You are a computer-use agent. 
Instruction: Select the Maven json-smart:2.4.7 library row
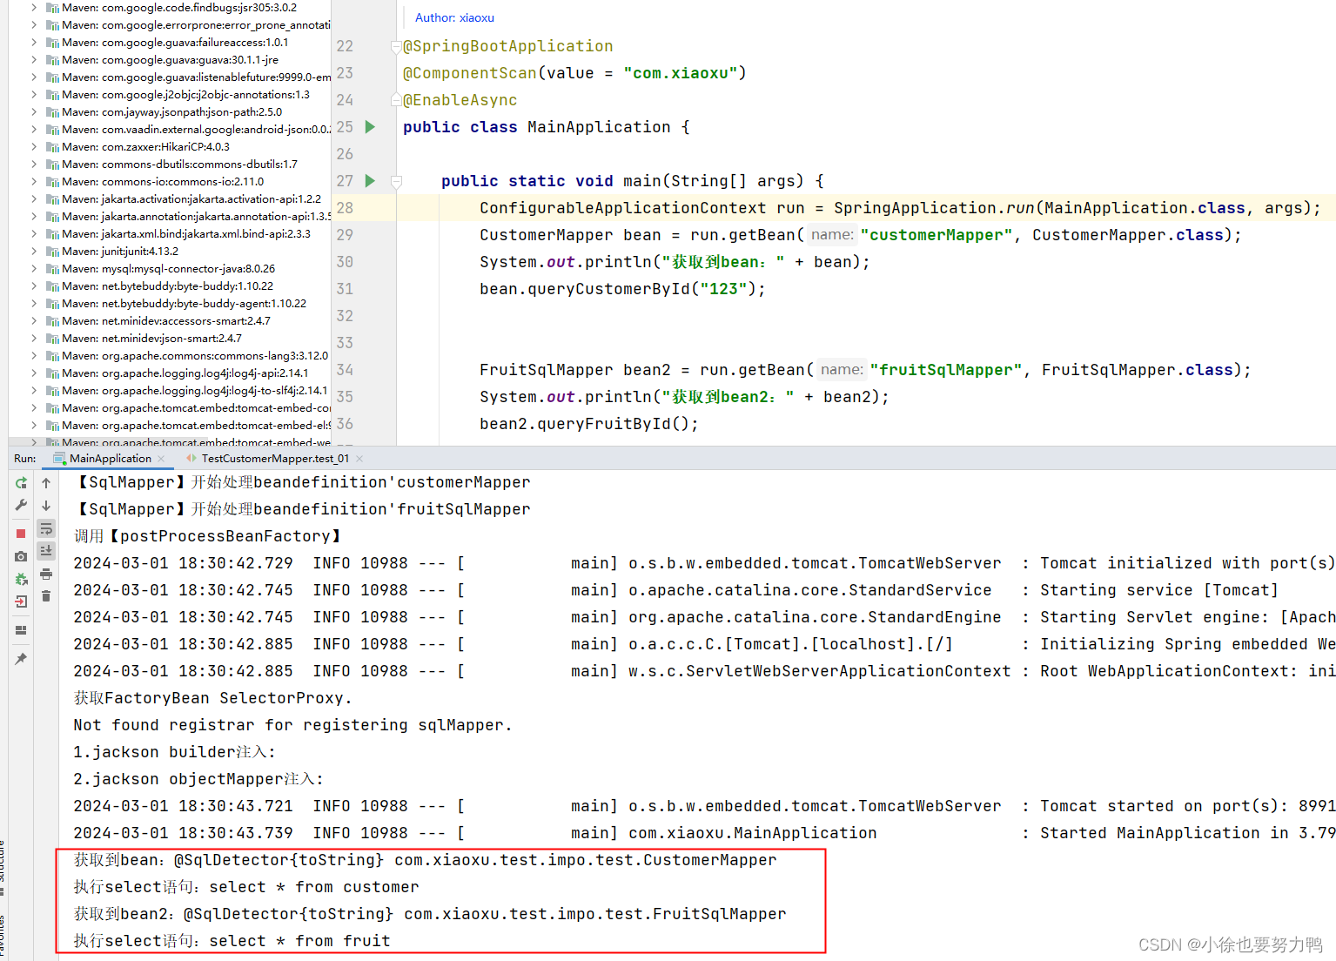pos(170,339)
